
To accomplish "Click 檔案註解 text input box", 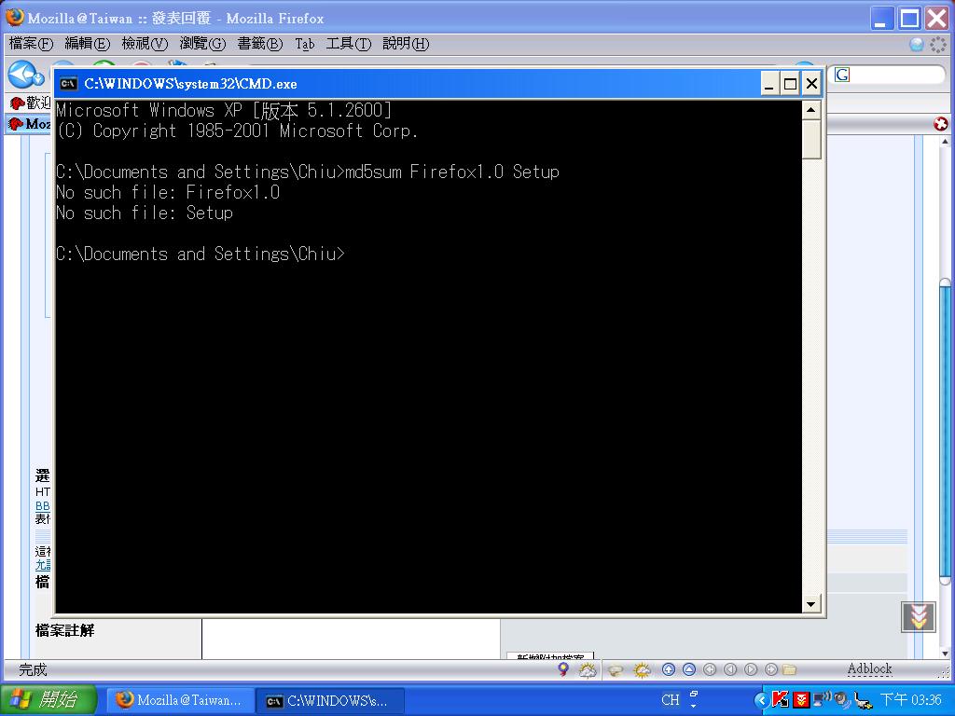I will click(351, 640).
